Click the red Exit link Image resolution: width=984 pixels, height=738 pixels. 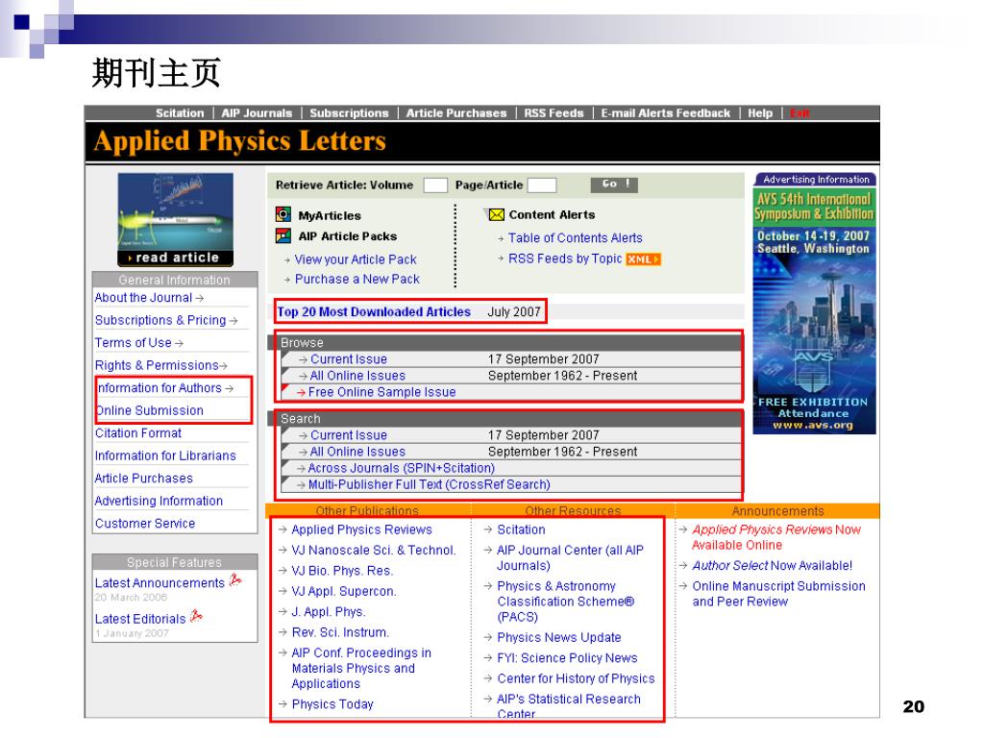(x=799, y=113)
